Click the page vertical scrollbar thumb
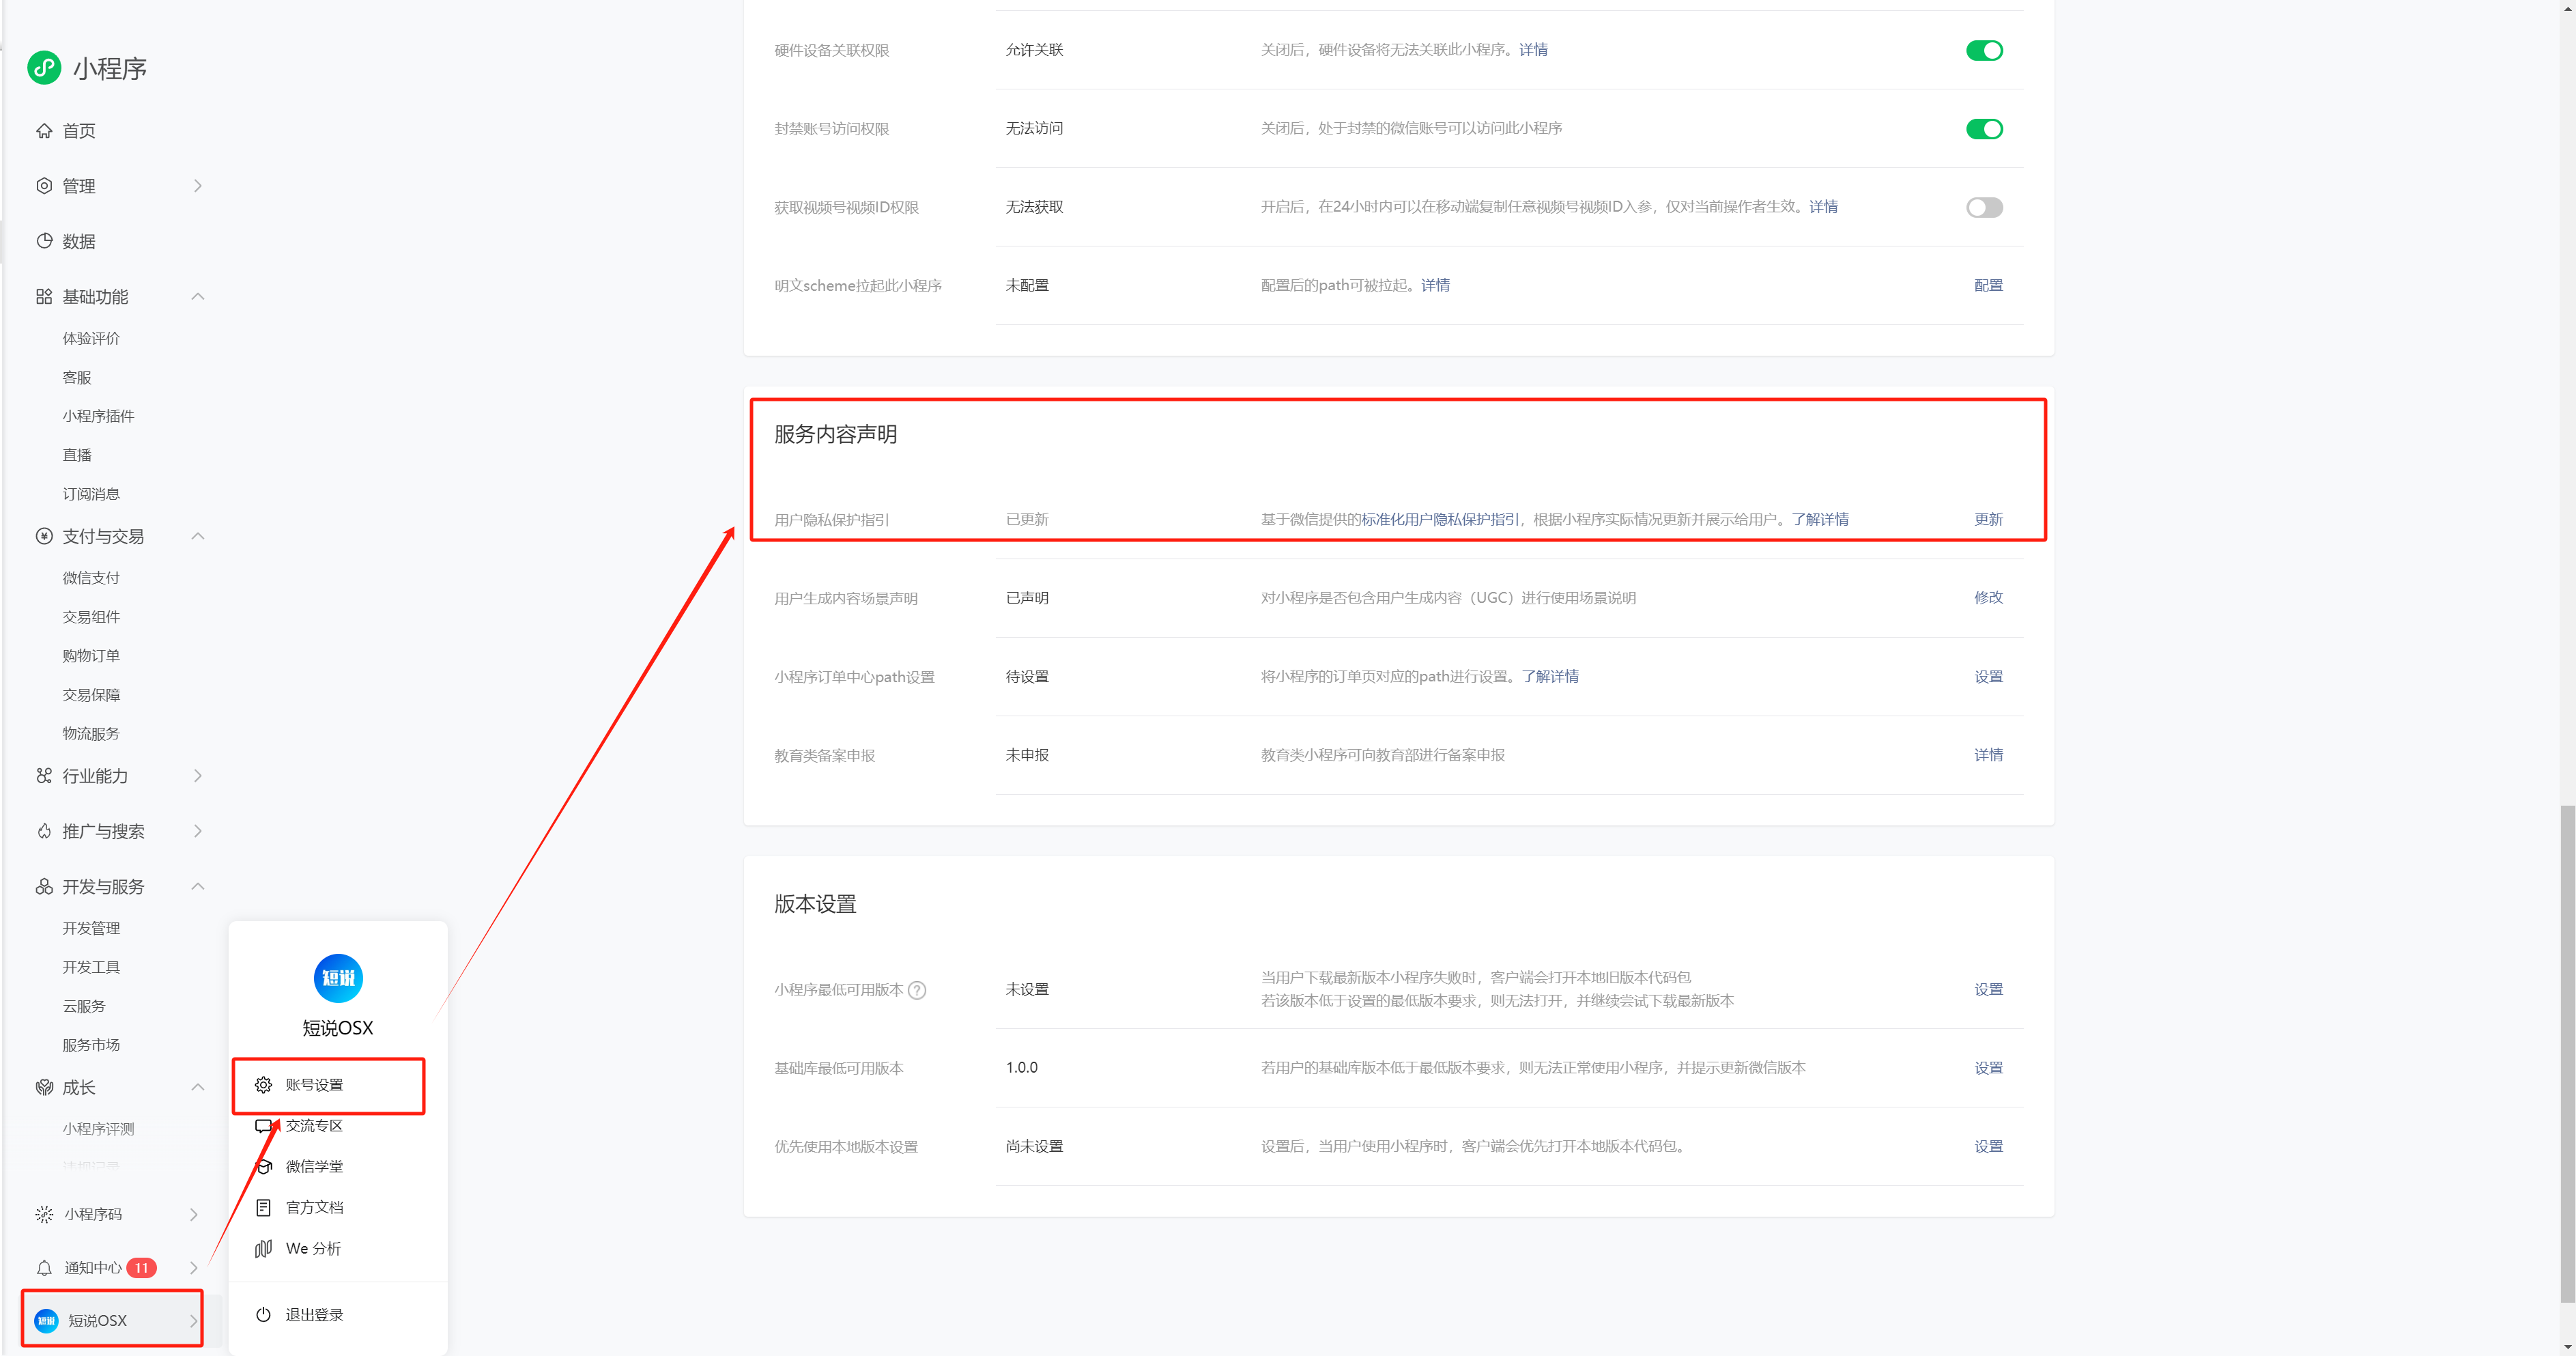 2567,1053
